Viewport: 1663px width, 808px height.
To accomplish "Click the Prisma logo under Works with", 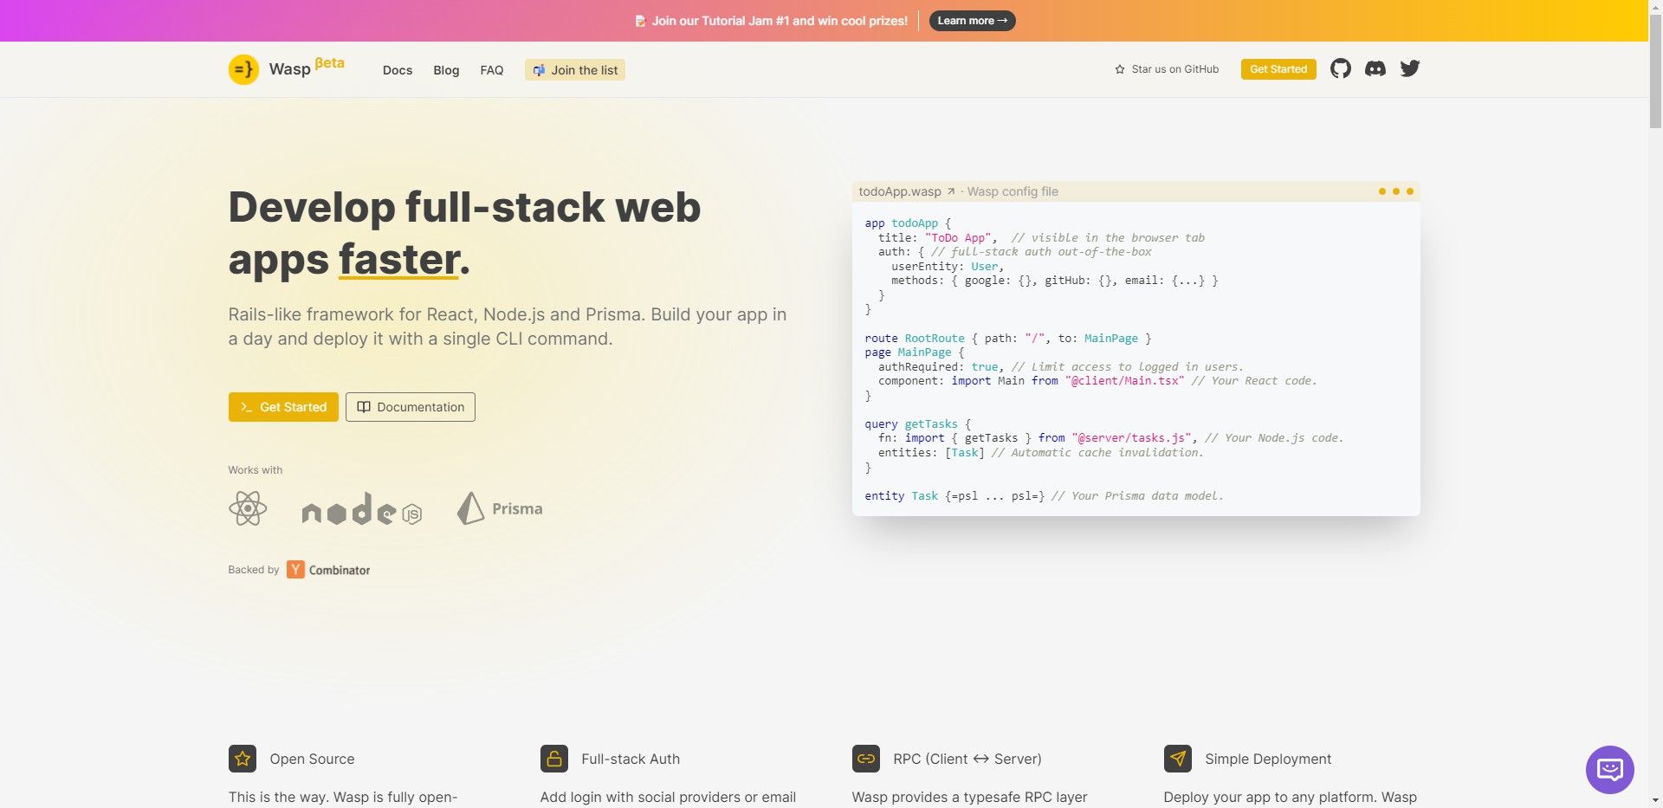I will point(500,508).
